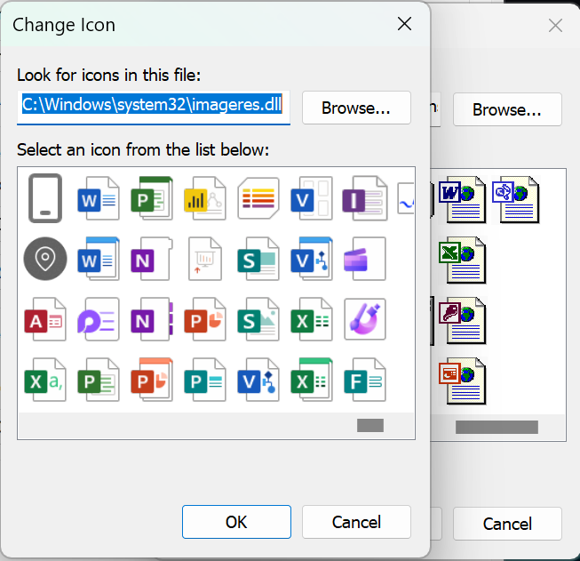Click Browse... next to the imageres.dll path

coord(356,108)
